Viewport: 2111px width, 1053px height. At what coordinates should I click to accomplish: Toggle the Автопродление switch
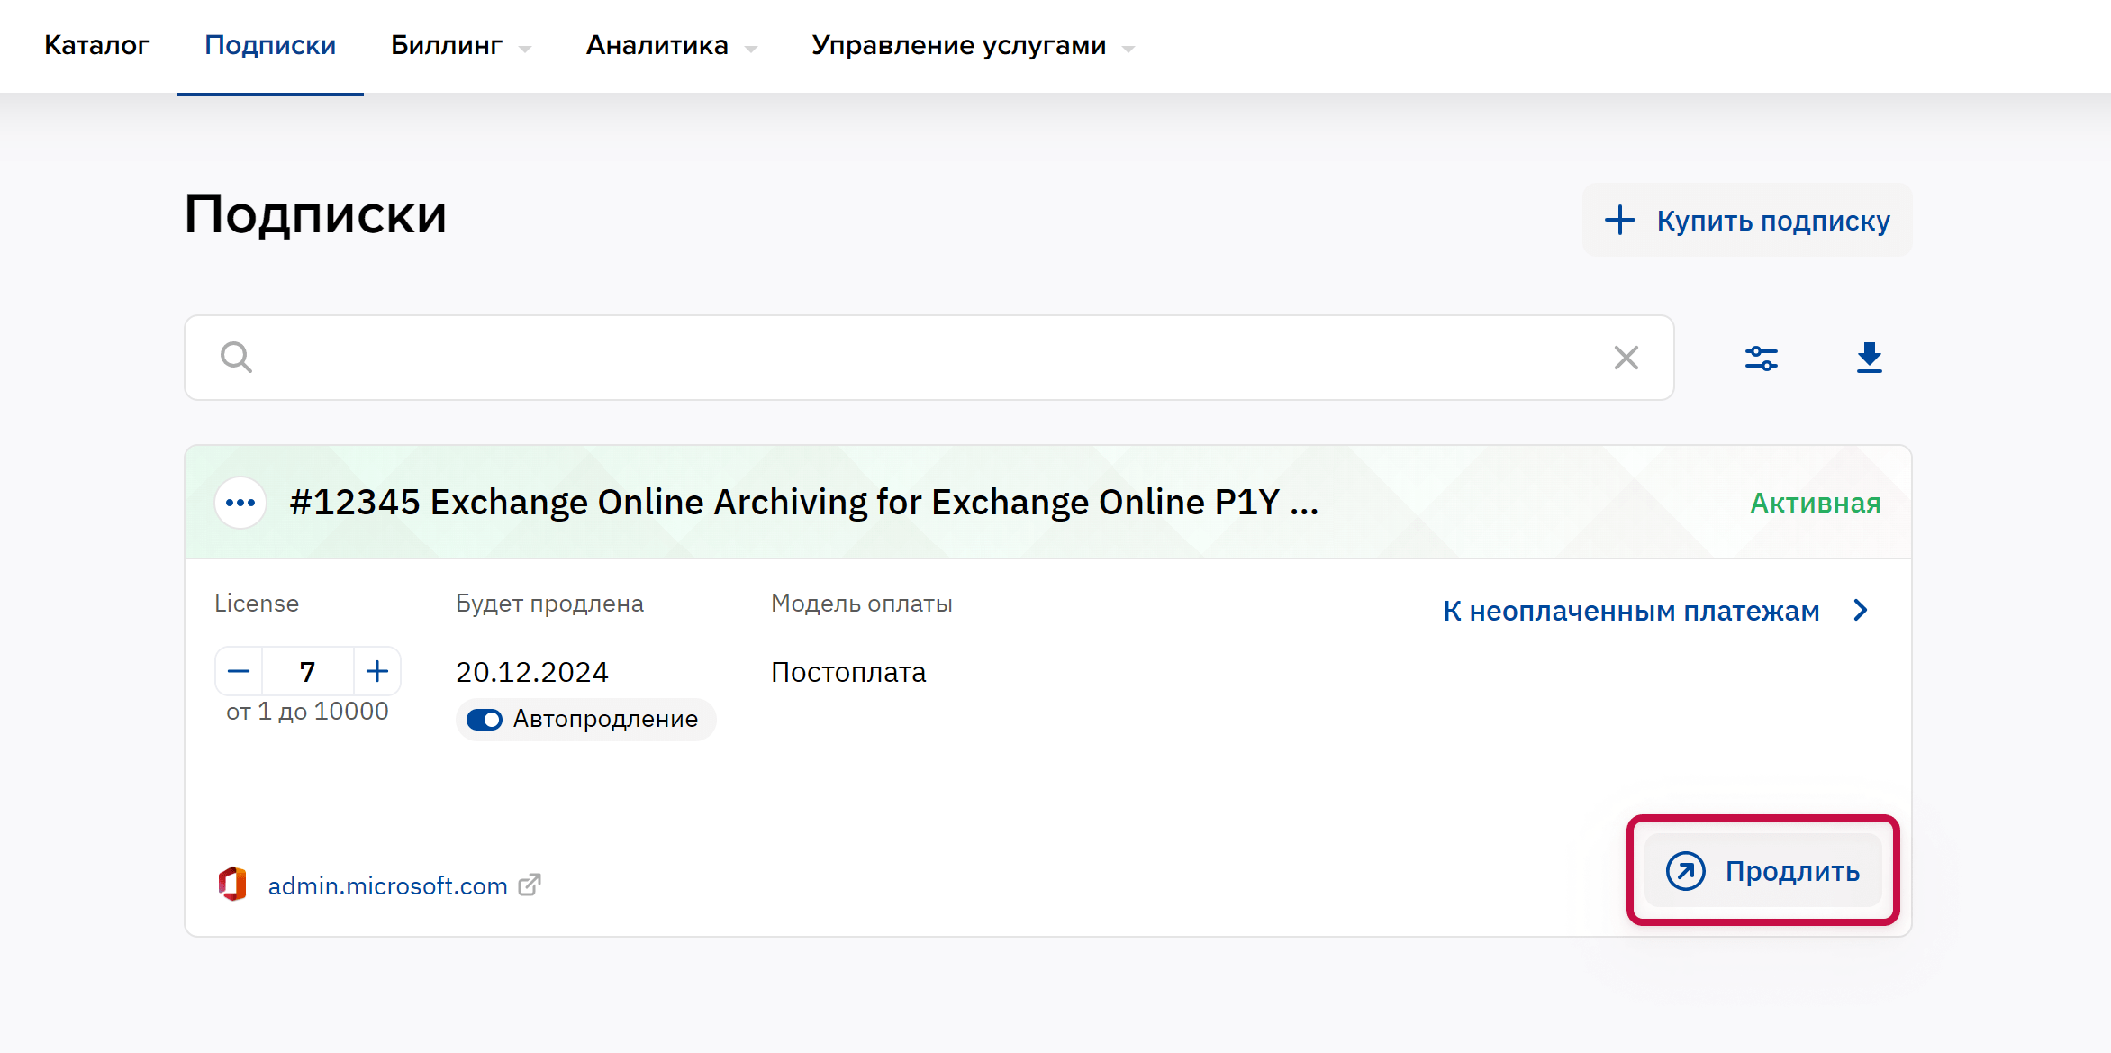point(485,720)
